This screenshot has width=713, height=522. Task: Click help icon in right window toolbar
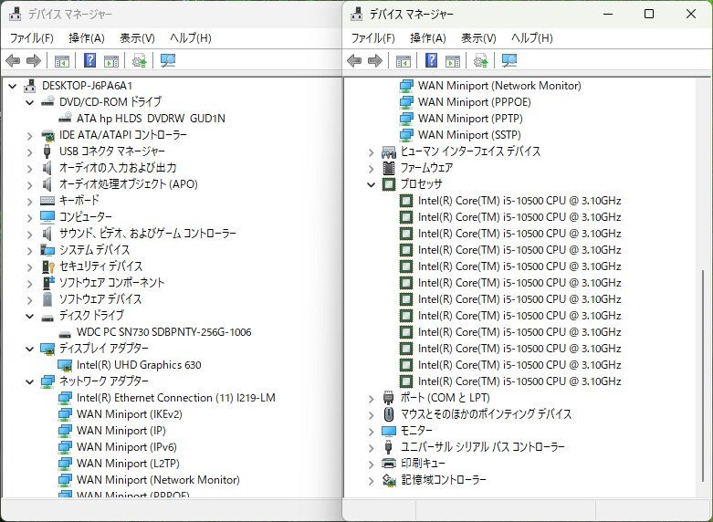pos(432,60)
